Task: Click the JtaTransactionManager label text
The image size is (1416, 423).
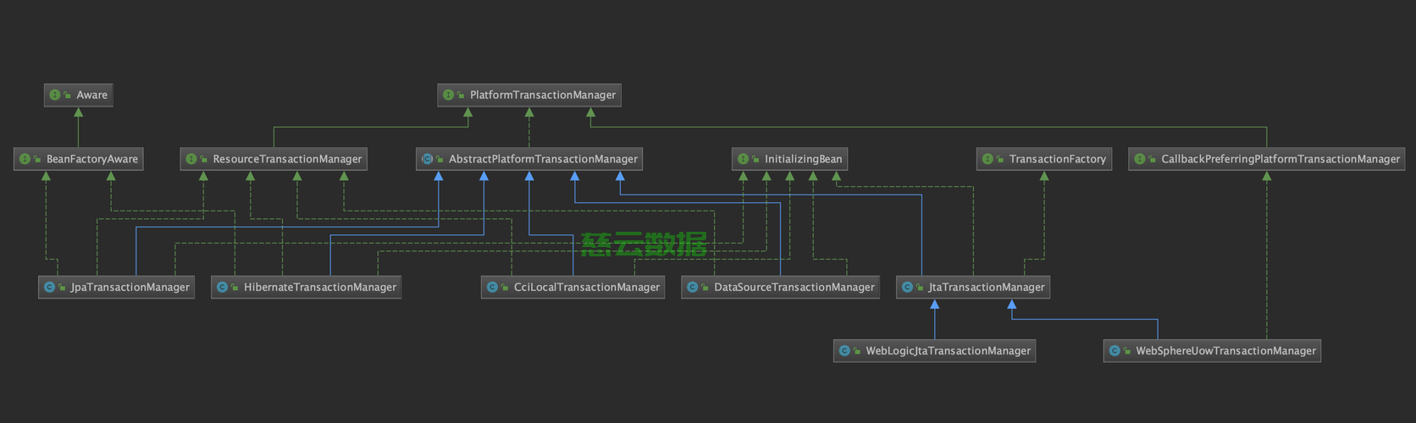Action: [987, 288]
